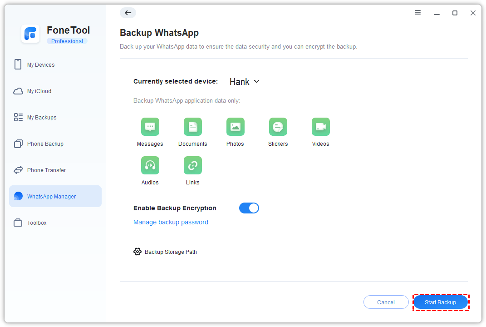Click the Photos data icon

[x=235, y=127]
